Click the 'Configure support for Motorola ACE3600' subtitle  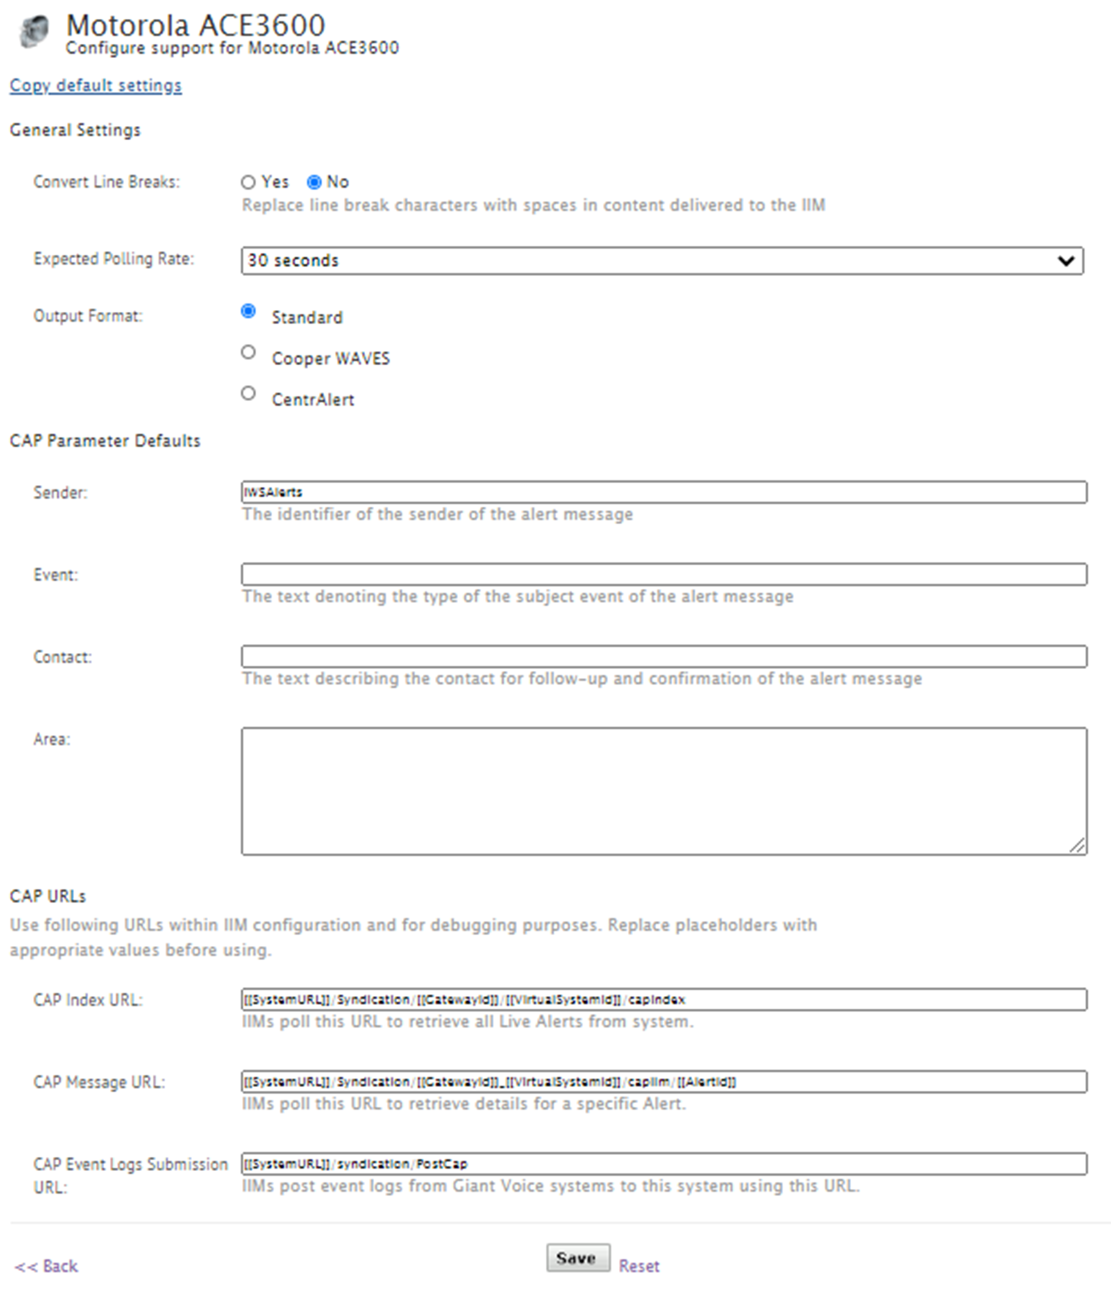tap(232, 48)
